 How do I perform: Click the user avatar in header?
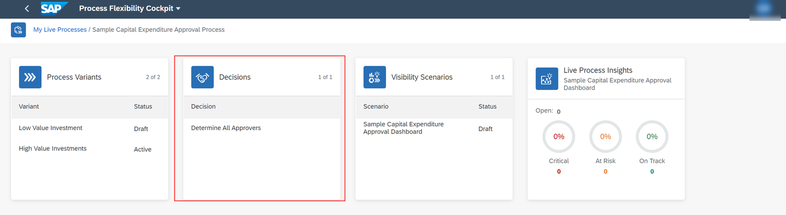(x=764, y=9)
